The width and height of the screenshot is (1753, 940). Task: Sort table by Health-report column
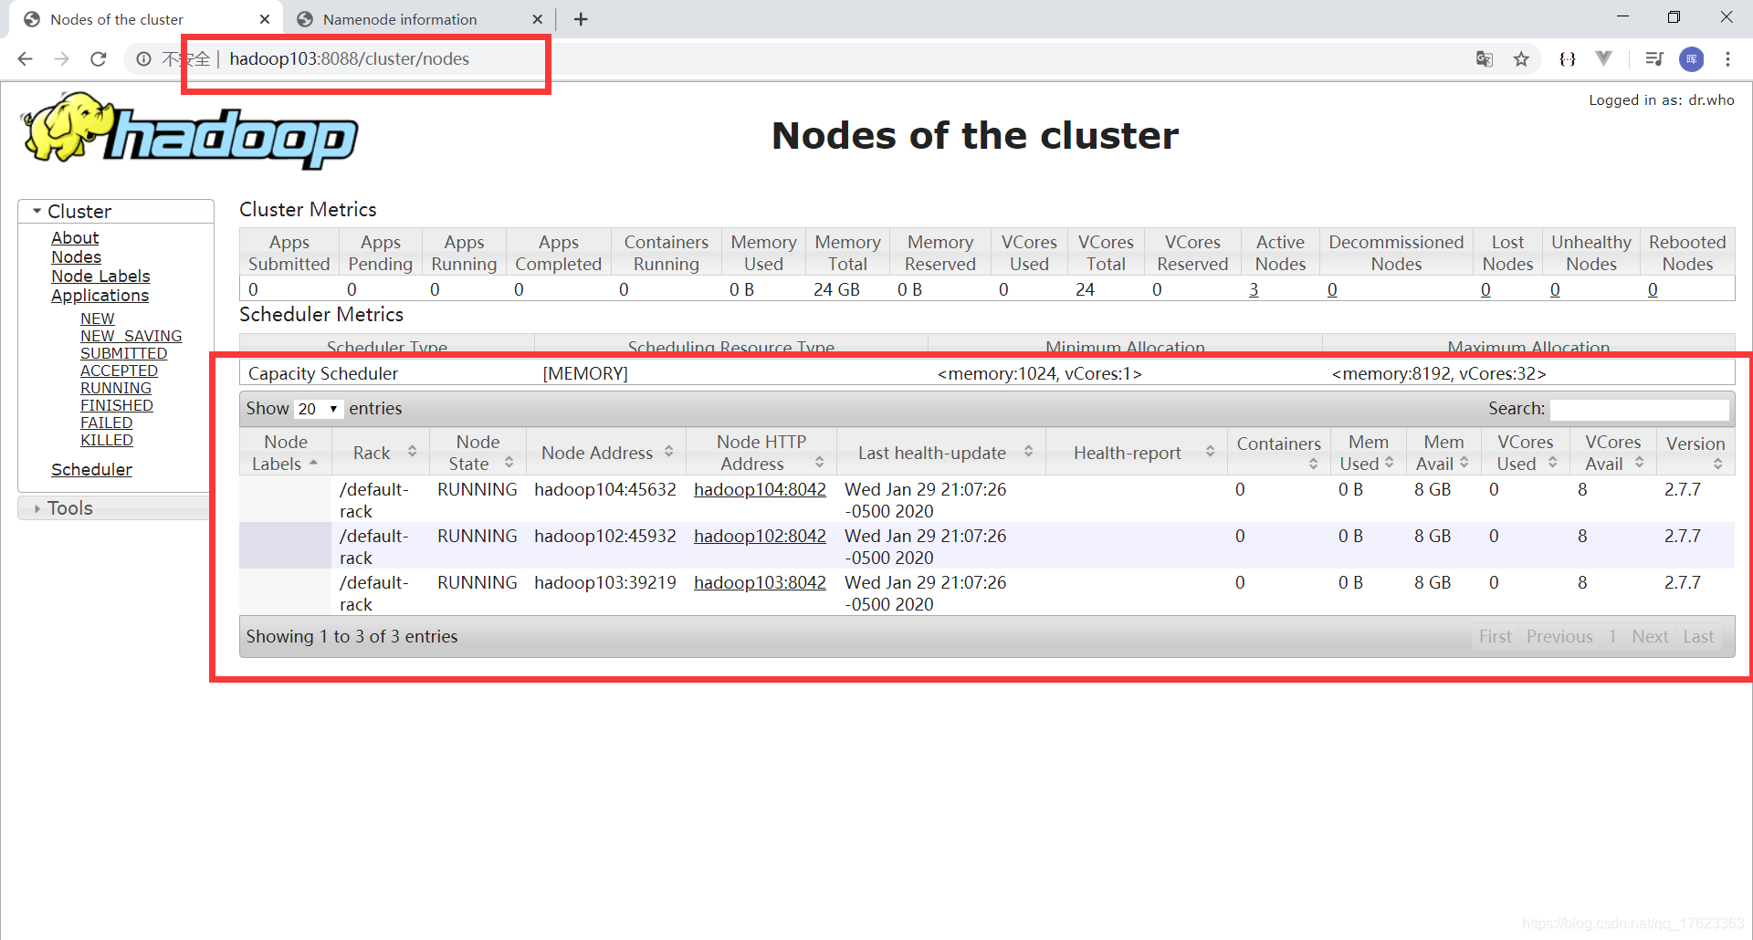coord(1136,453)
